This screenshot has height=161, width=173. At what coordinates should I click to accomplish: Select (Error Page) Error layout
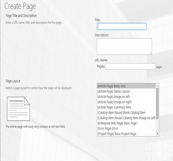click(127, 128)
